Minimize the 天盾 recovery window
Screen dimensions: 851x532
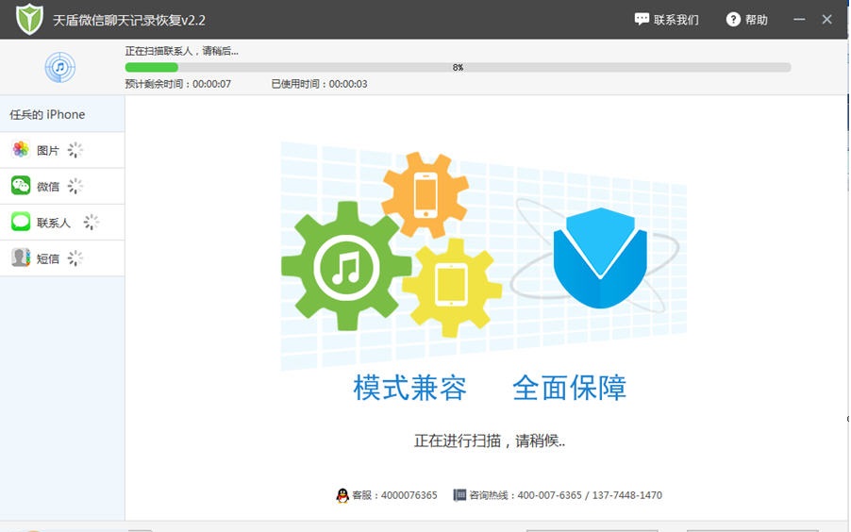pyautogui.click(x=799, y=20)
